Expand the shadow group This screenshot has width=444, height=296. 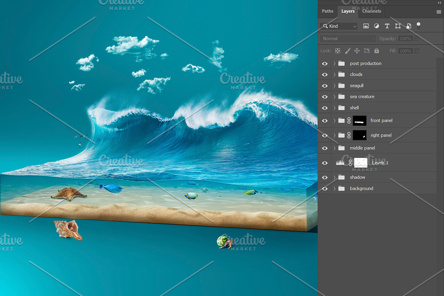(334, 177)
